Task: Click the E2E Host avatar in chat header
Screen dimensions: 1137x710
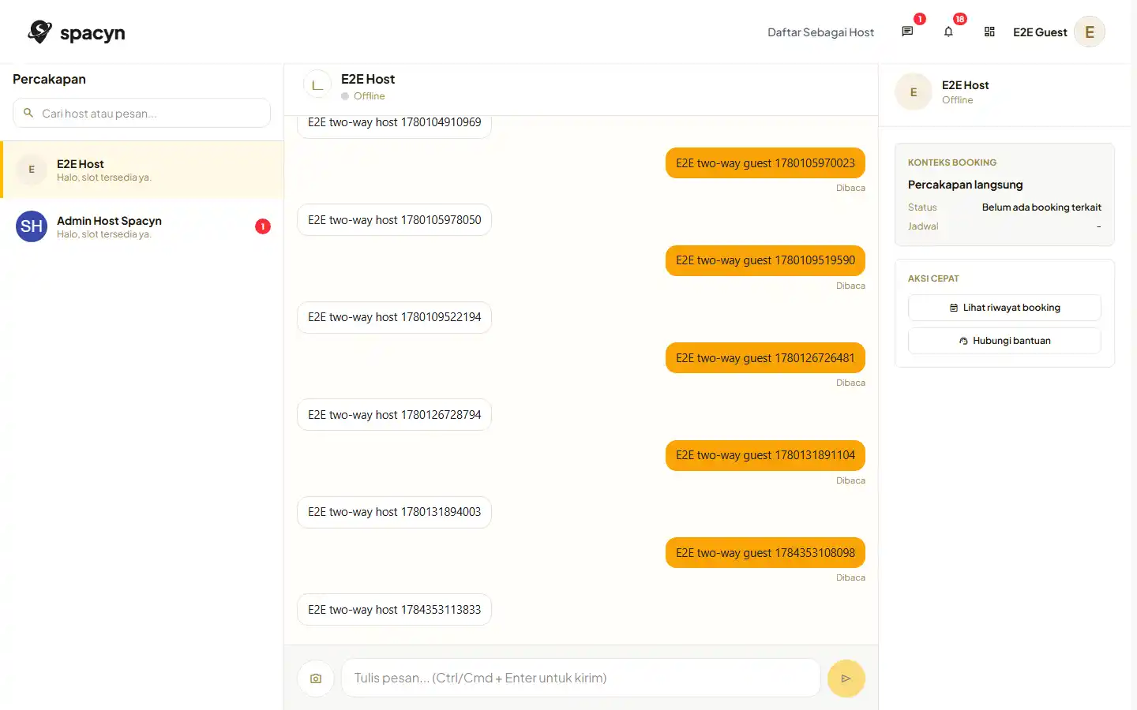Action: (x=317, y=85)
